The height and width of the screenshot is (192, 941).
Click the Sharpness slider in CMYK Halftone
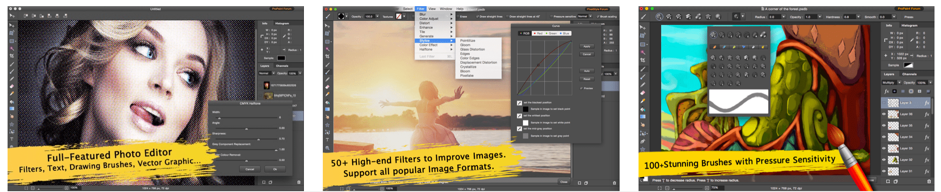click(258, 139)
